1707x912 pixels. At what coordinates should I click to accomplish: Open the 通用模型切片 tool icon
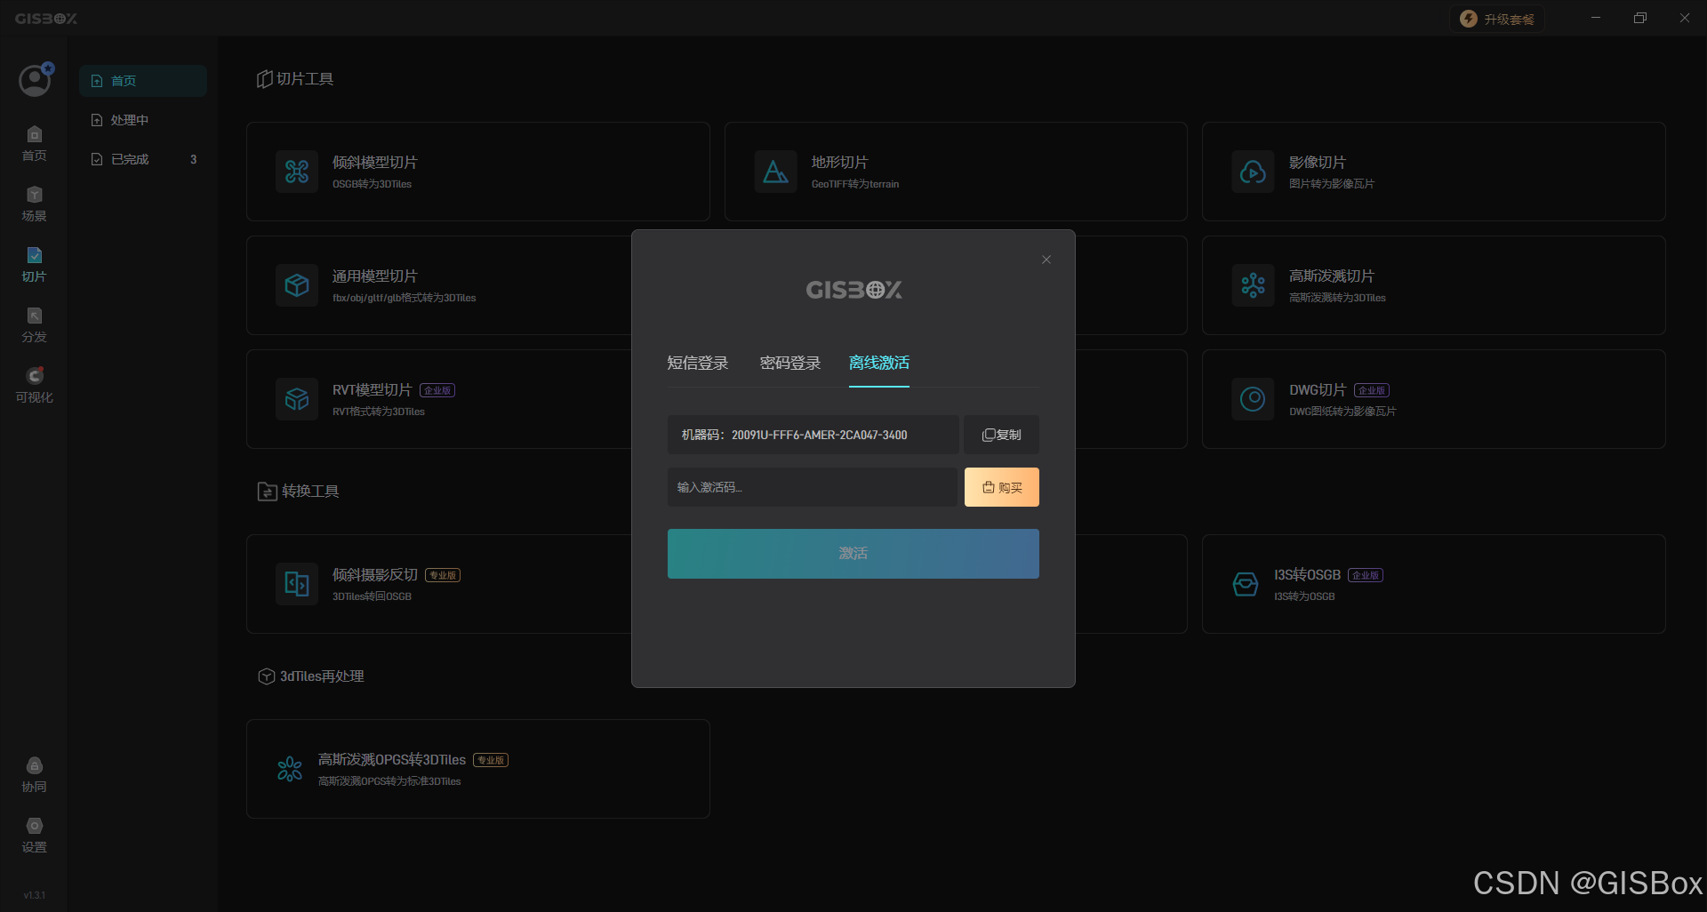coord(297,285)
